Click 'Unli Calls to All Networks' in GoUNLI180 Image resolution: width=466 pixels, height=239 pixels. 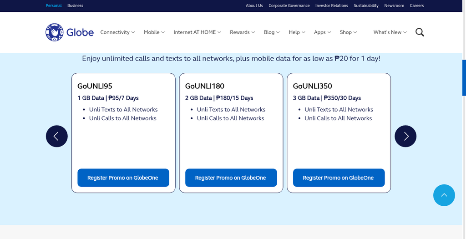tap(230, 118)
